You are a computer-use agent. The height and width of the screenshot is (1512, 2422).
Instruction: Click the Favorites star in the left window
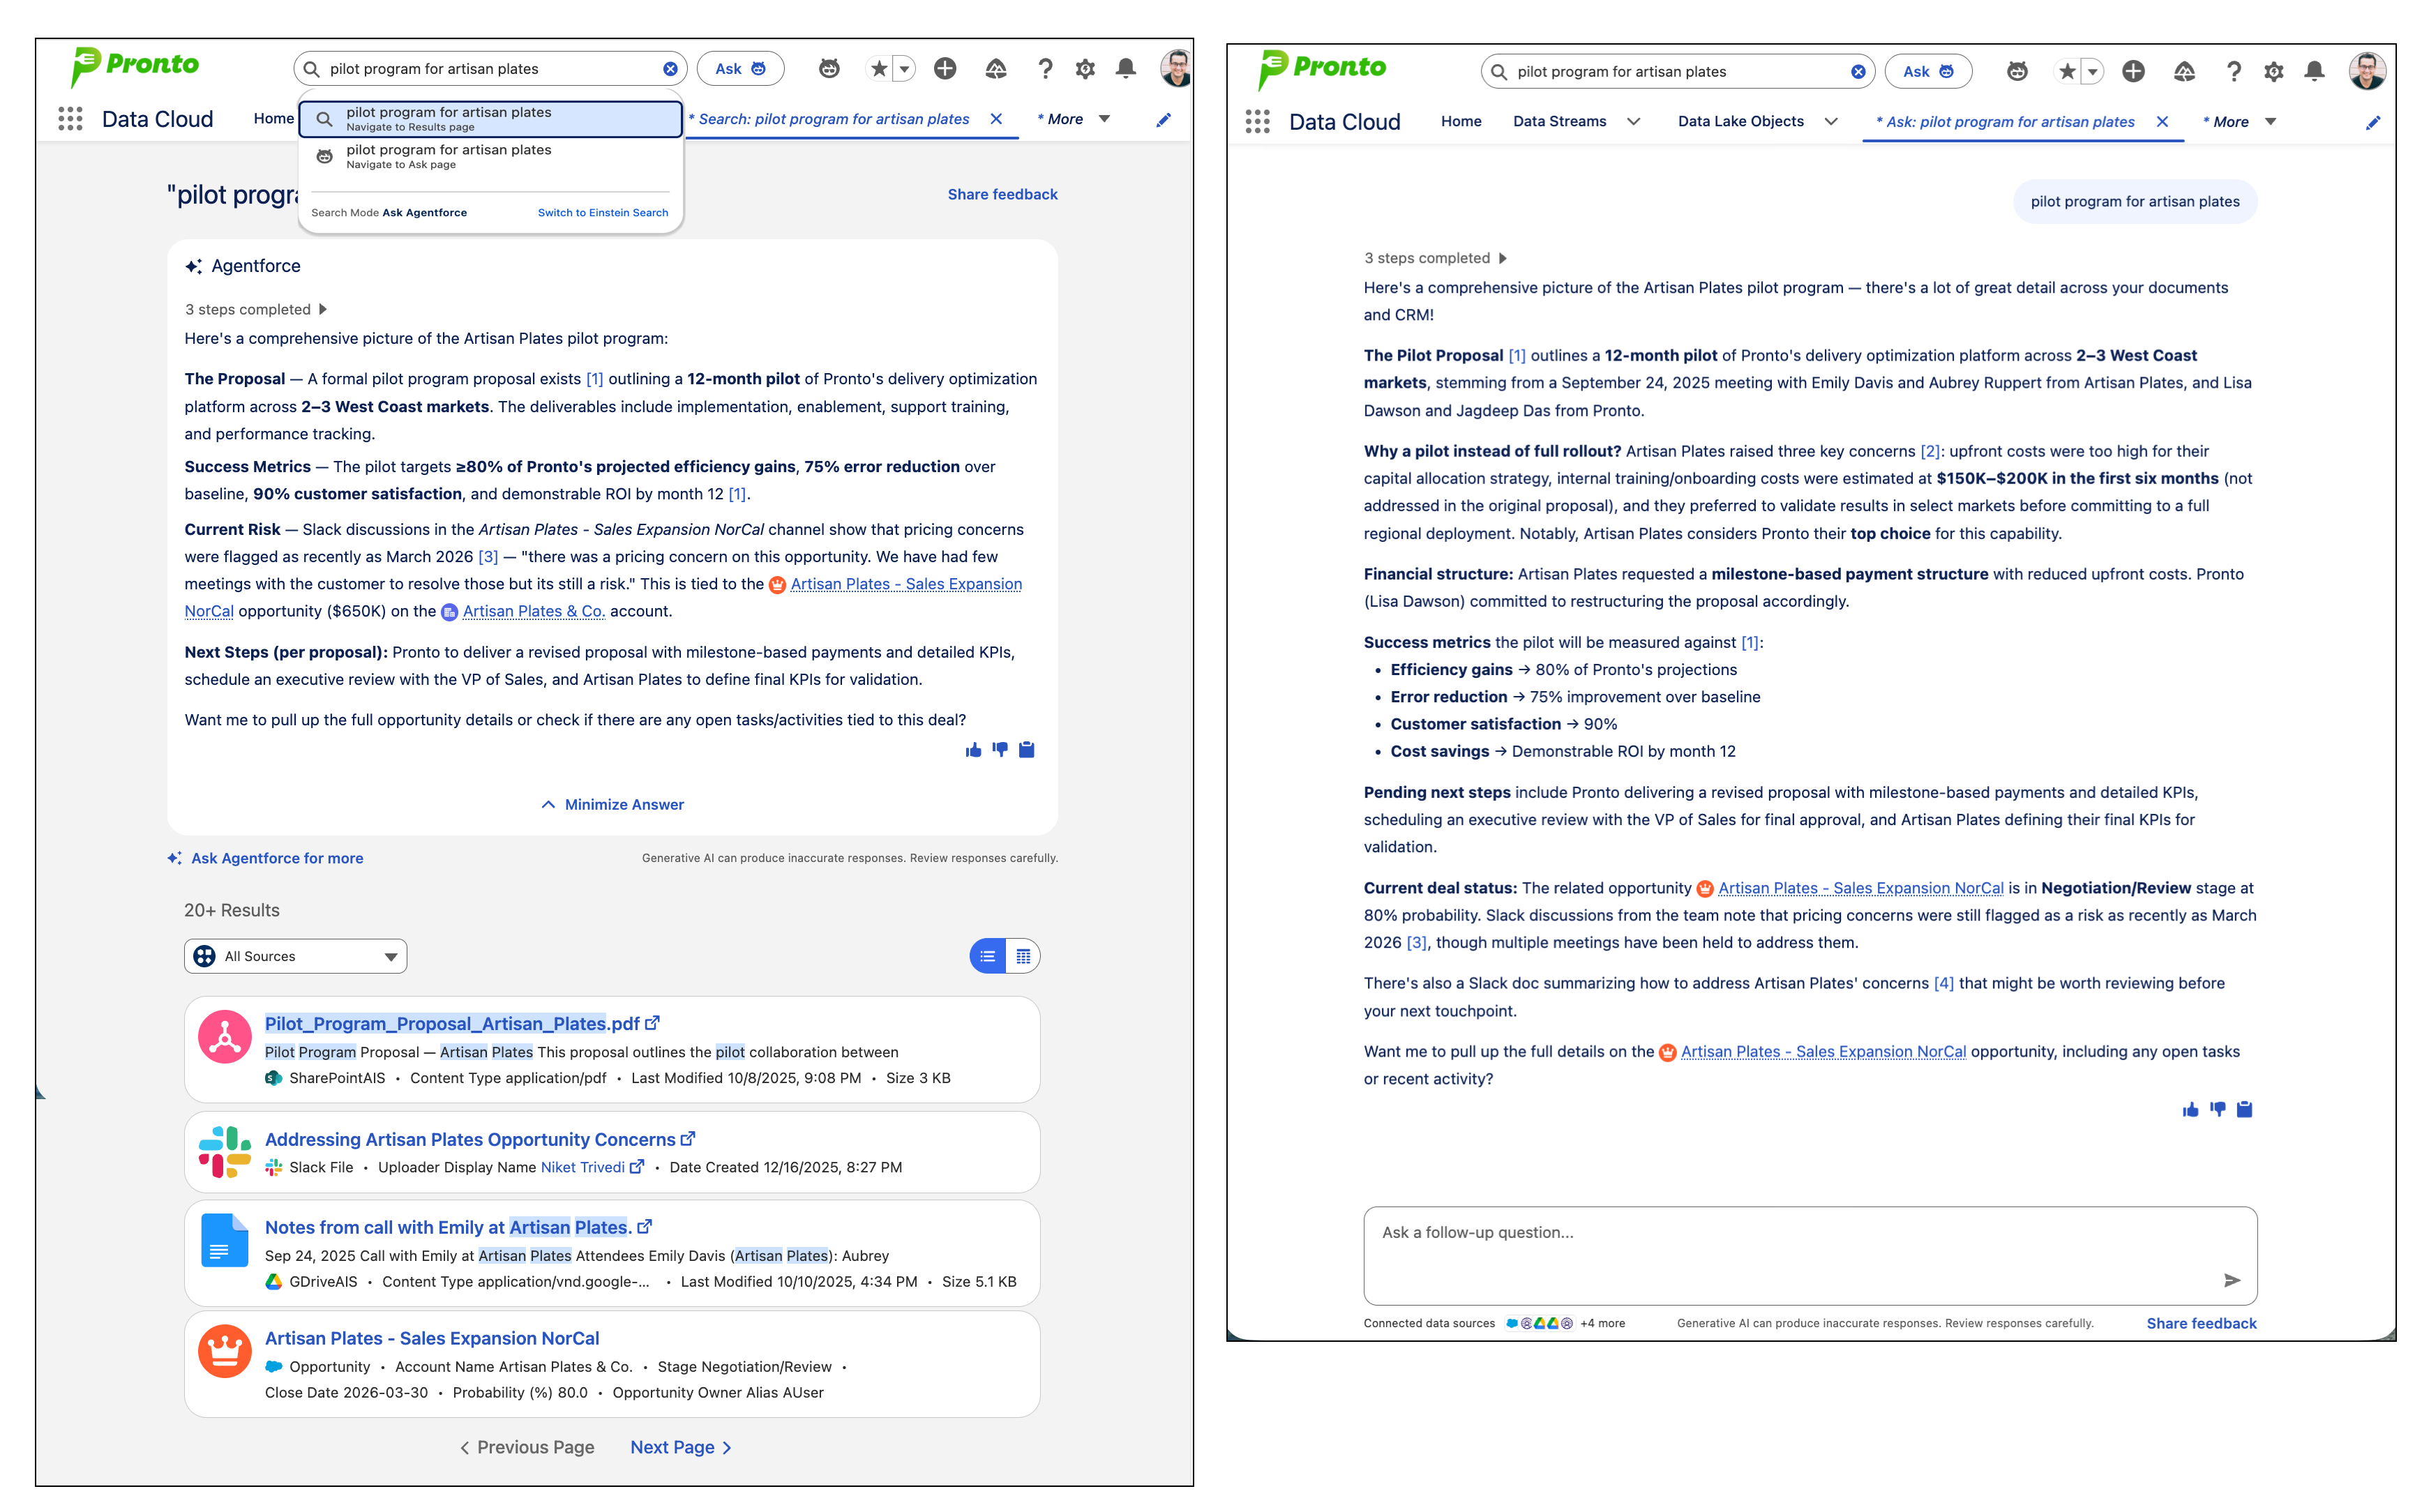pyautogui.click(x=878, y=69)
